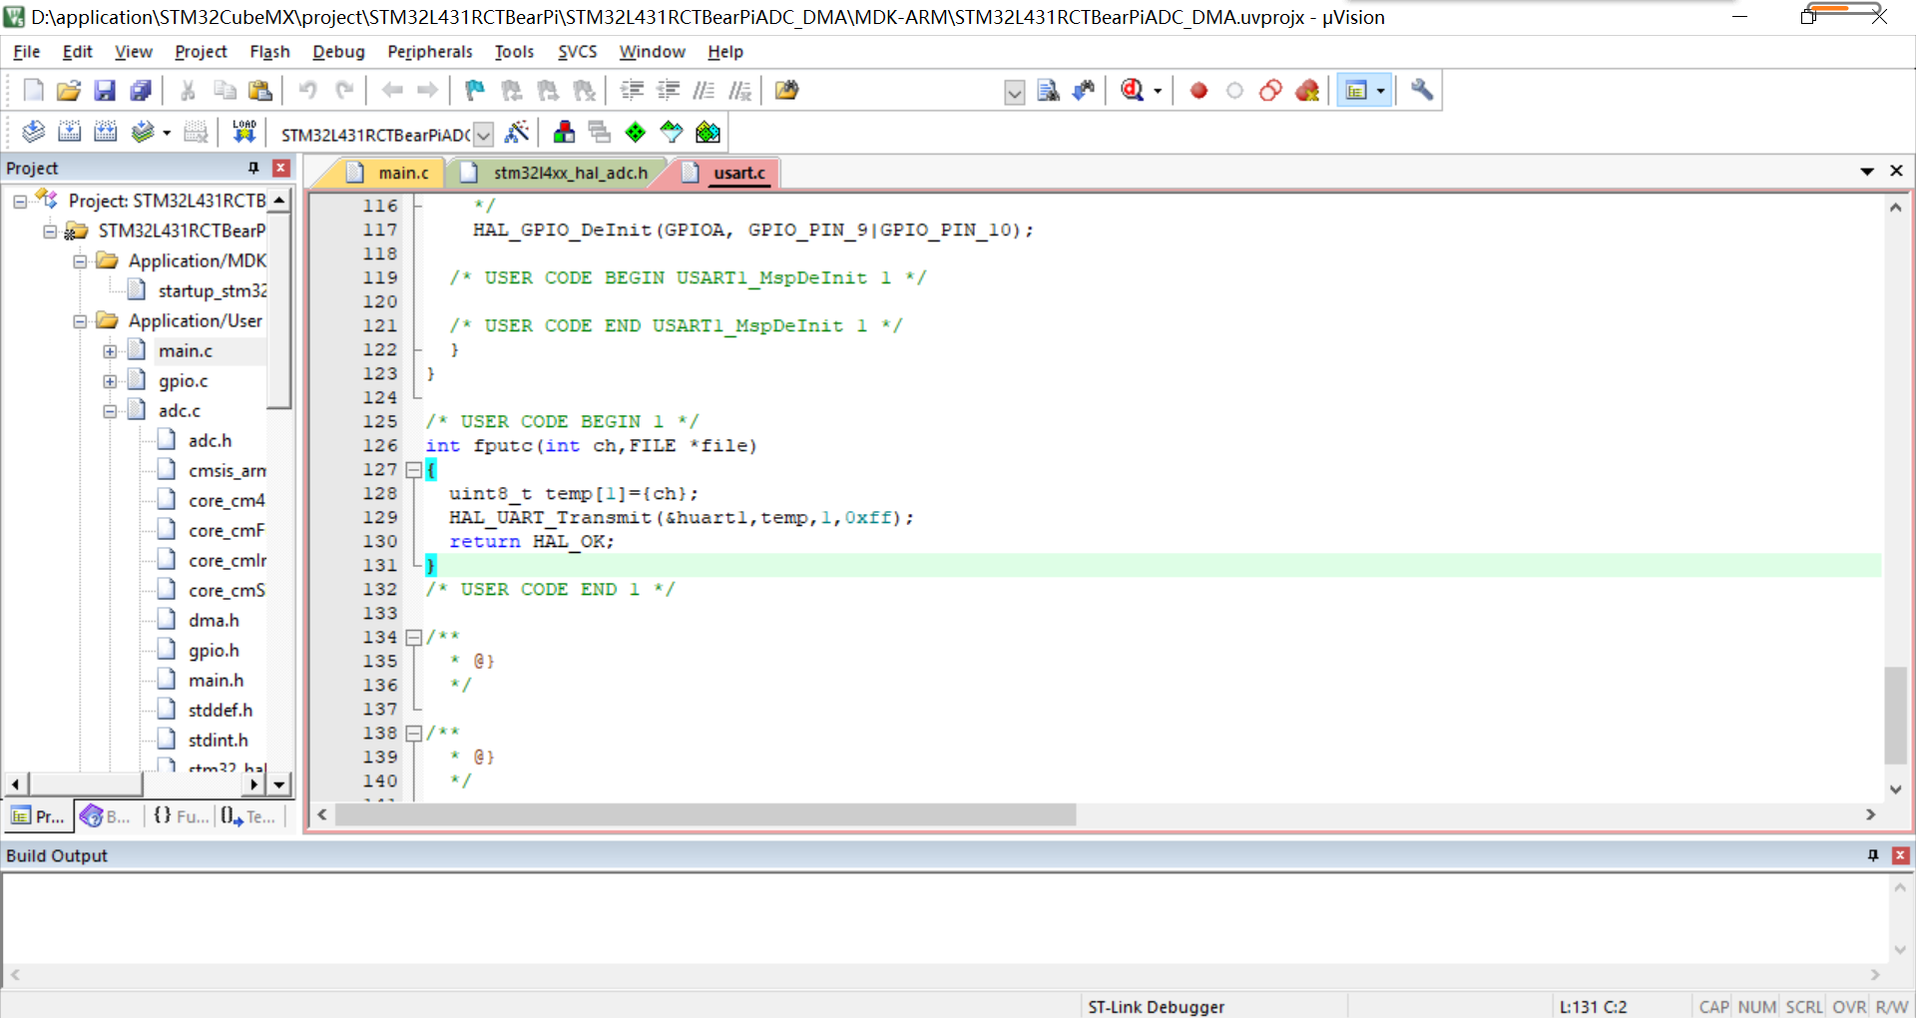1916x1018 pixels.
Task: Switch to the Functions panel tab
Action: [x=182, y=816]
